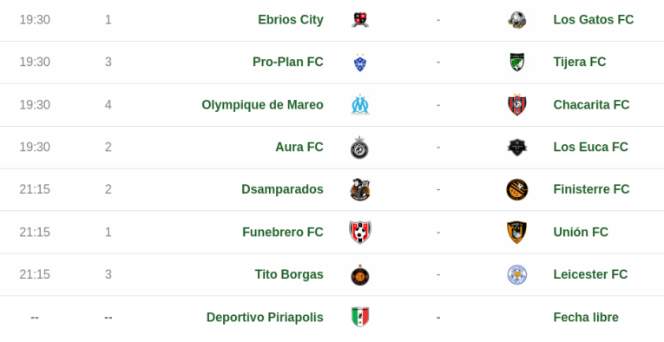Screen dimensions: 664x342
Task: Click the Leicester FC round badge
Action: (517, 274)
